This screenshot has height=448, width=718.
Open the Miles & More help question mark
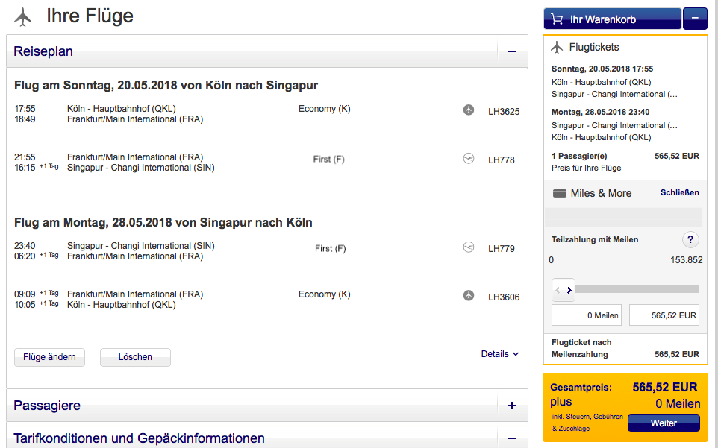click(690, 239)
